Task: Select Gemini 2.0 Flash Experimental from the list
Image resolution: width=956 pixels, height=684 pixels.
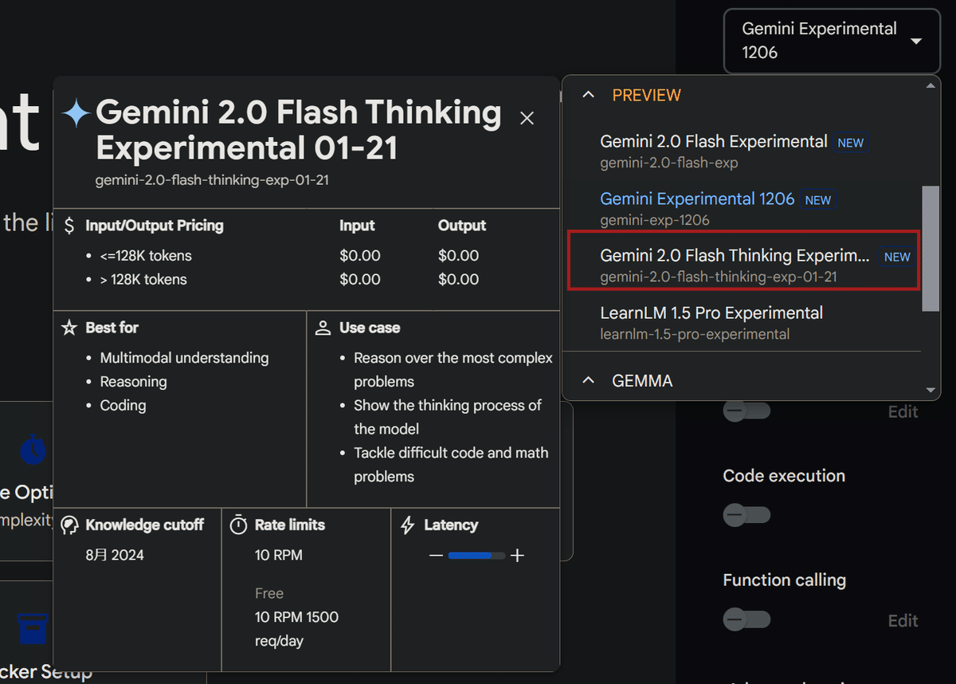Action: pyautogui.click(x=713, y=141)
